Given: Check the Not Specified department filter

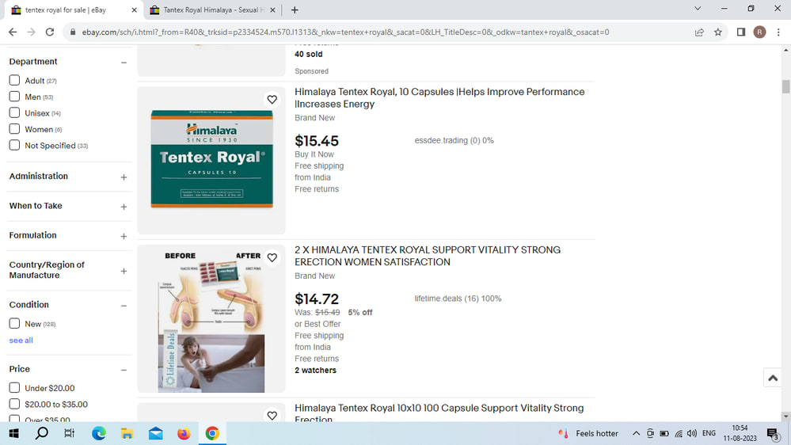Looking at the screenshot, I should pos(14,146).
